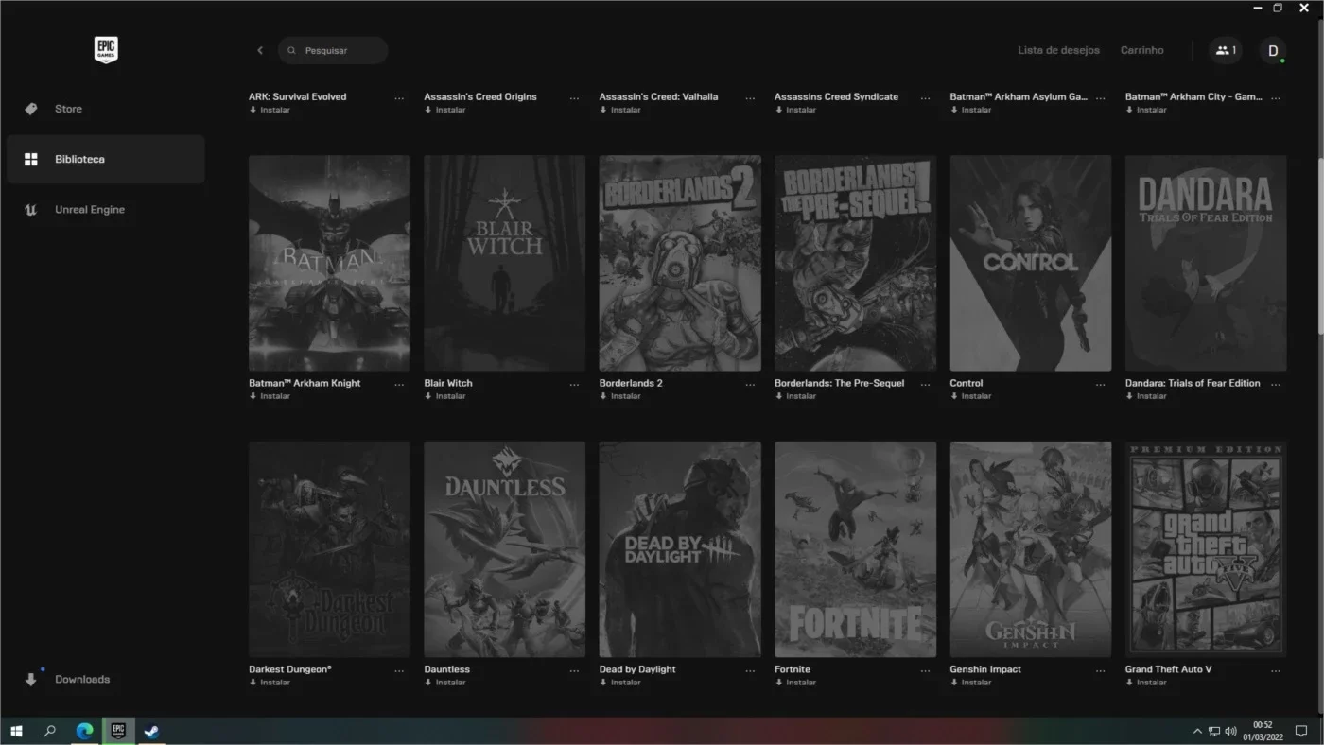Click the Darkest Dungeon title text
The height and width of the screenshot is (745, 1324).
290,669
